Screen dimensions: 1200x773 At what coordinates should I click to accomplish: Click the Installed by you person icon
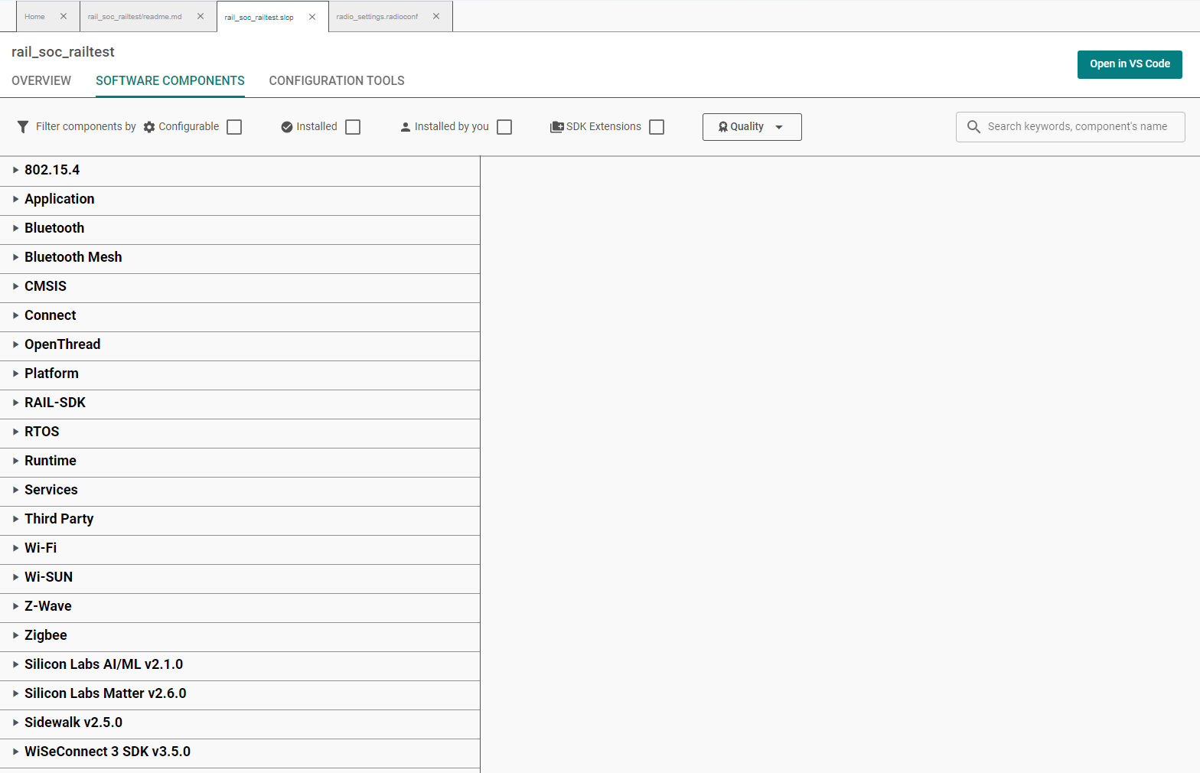(x=406, y=127)
